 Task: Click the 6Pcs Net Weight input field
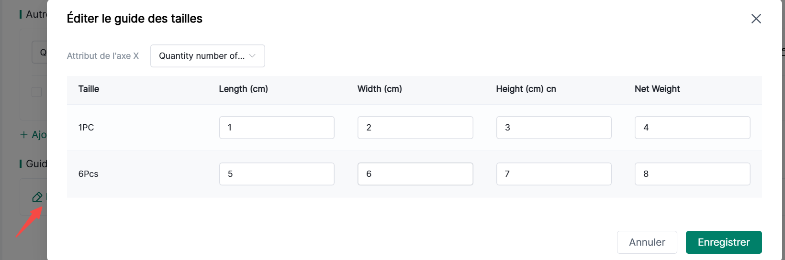pos(692,174)
